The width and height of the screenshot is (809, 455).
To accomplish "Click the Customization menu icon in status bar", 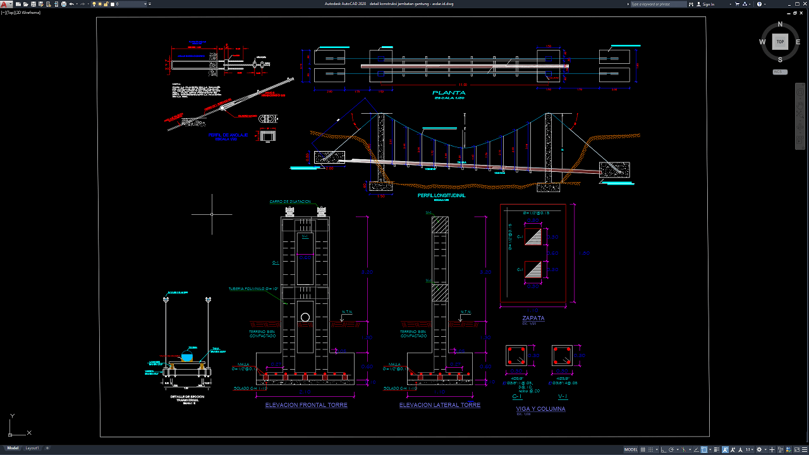I will [803, 449].
